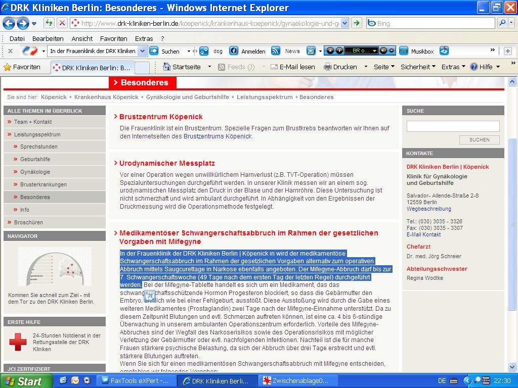Click radio player play button

point(339,51)
